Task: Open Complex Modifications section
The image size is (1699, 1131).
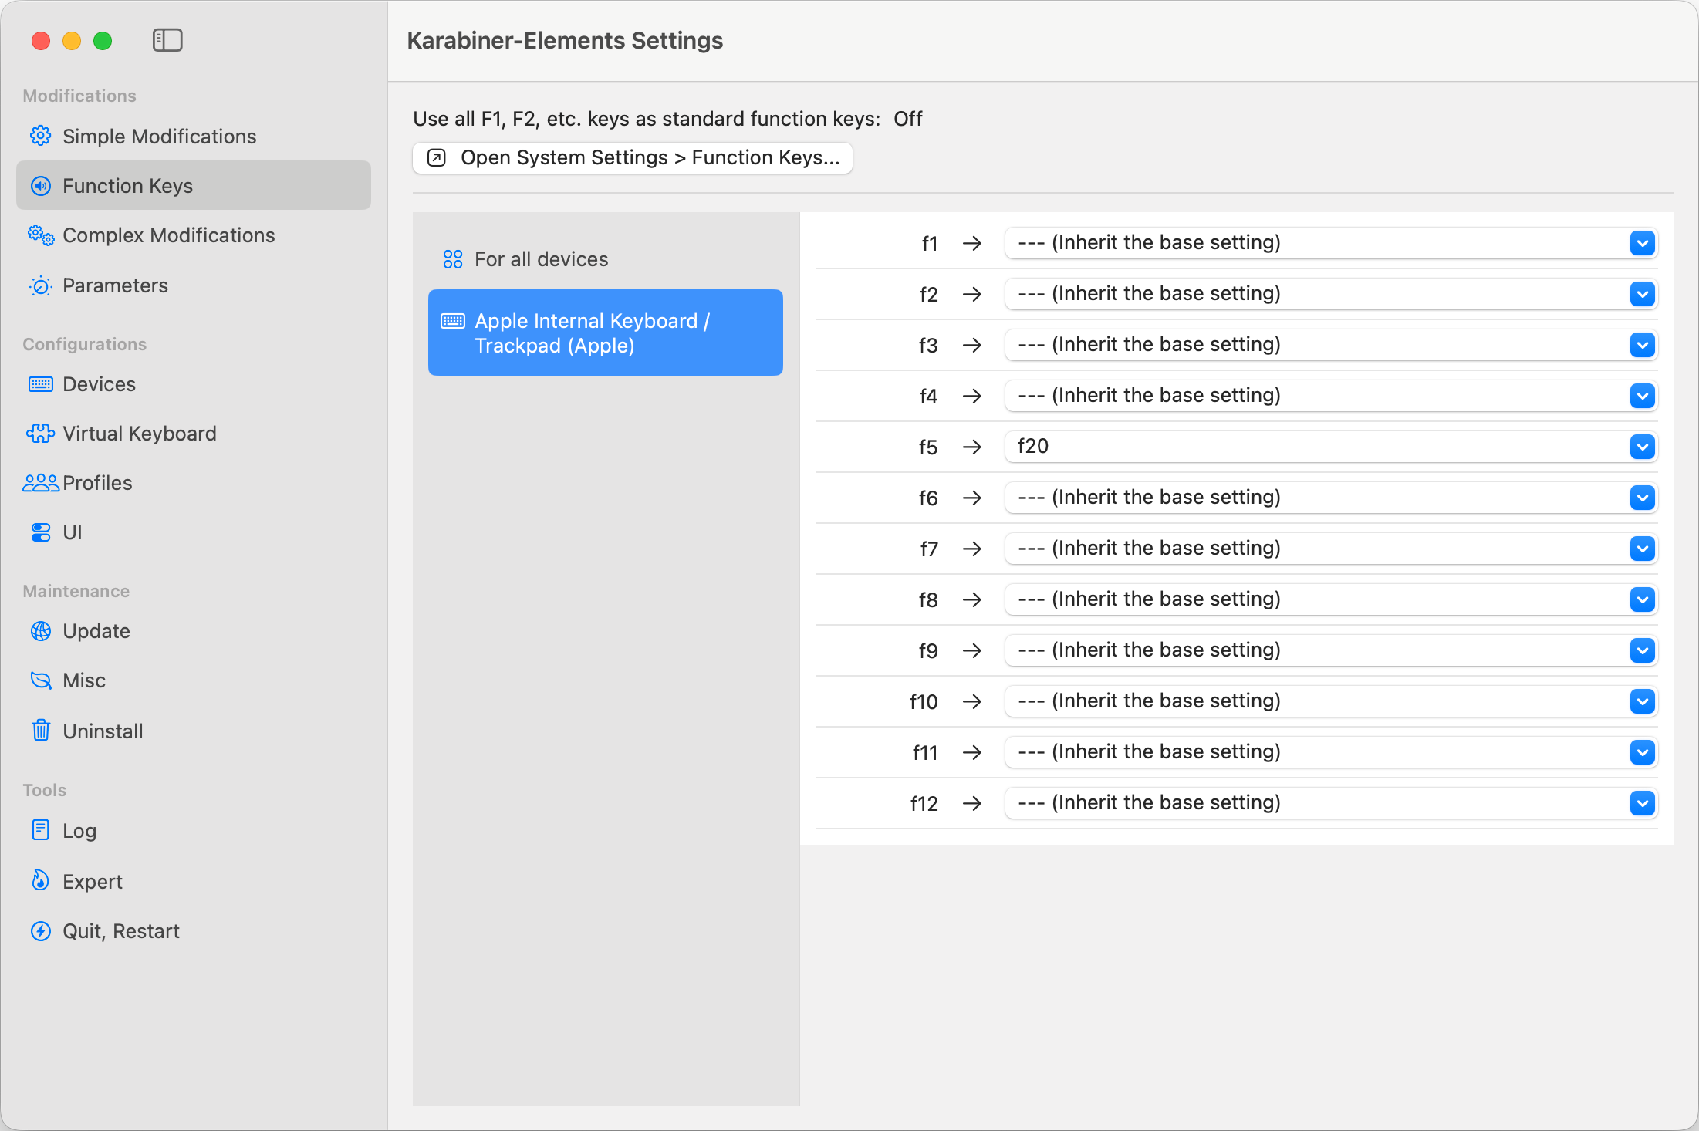Action: (x=194, y=235)
